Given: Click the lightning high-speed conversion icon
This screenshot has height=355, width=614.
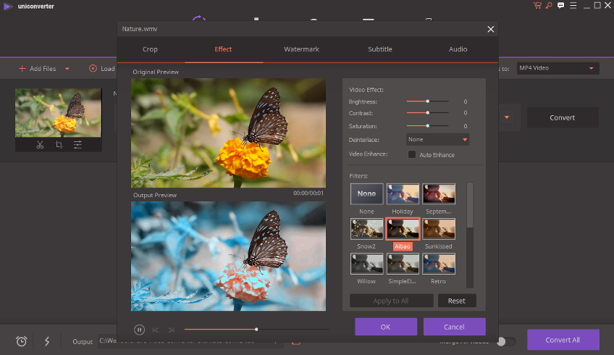Looking at the screenshot, I should point(47,341).
